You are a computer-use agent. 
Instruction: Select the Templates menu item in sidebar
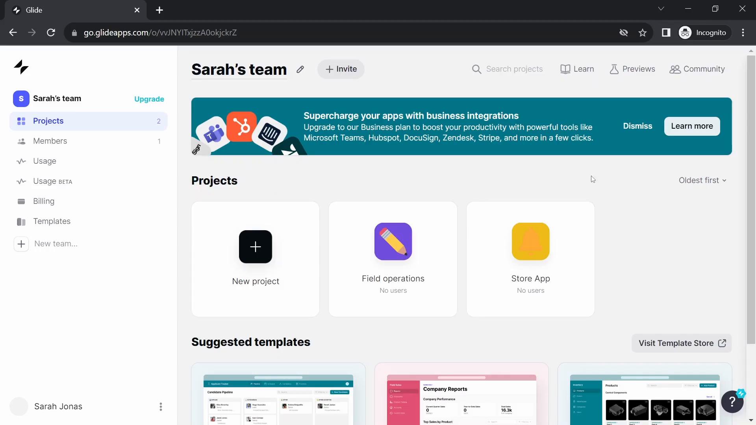[52, 221]
